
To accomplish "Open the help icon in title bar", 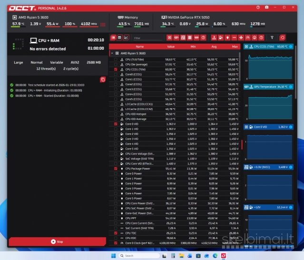I will (x=258, y=8).
